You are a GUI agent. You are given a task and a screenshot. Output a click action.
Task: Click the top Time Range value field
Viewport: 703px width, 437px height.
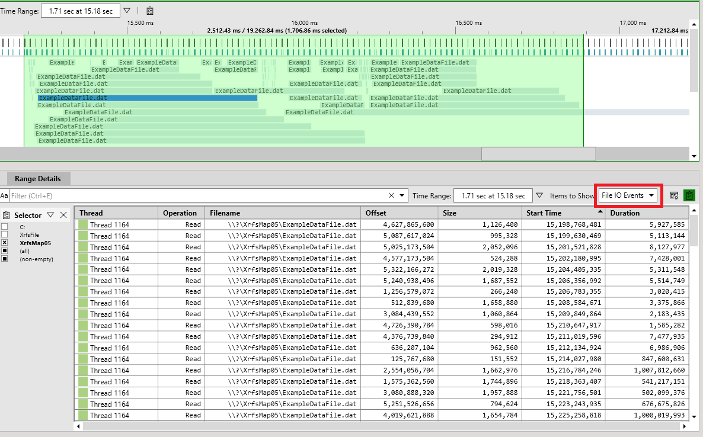pyautogui.click(x=81, y=11)
